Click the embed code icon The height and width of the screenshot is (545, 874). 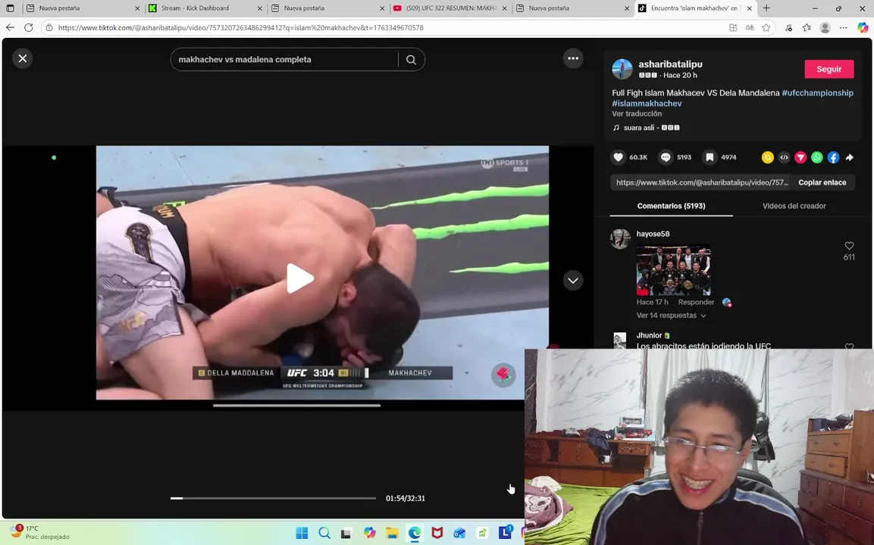pos(784,157)
